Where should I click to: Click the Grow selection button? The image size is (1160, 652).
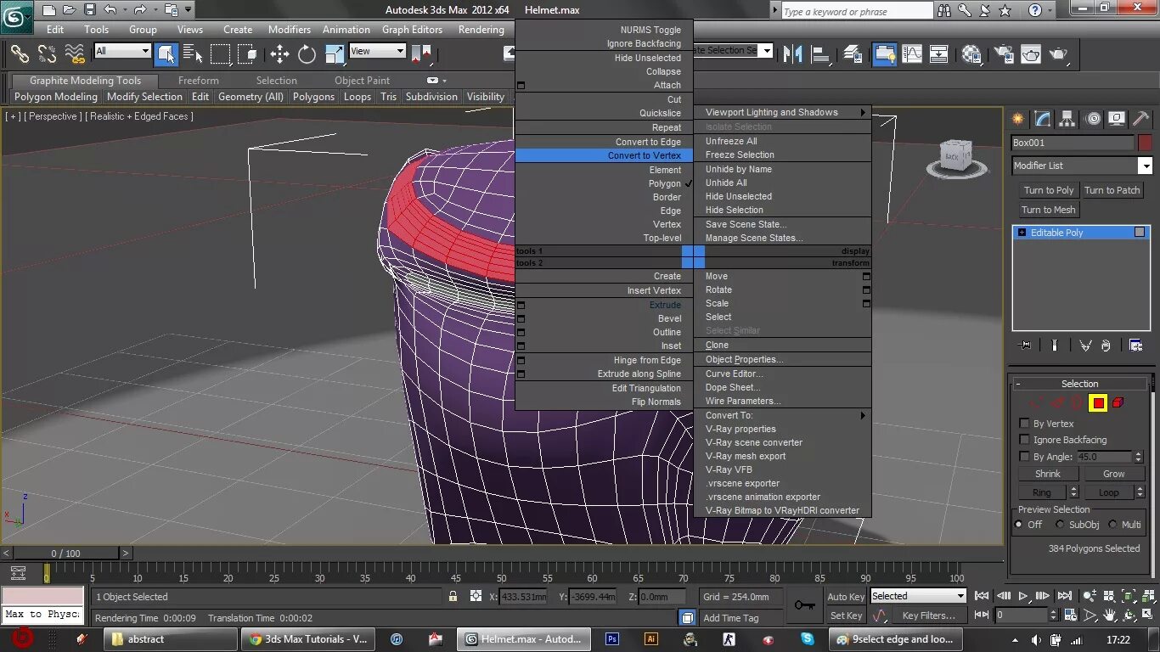1113,474
